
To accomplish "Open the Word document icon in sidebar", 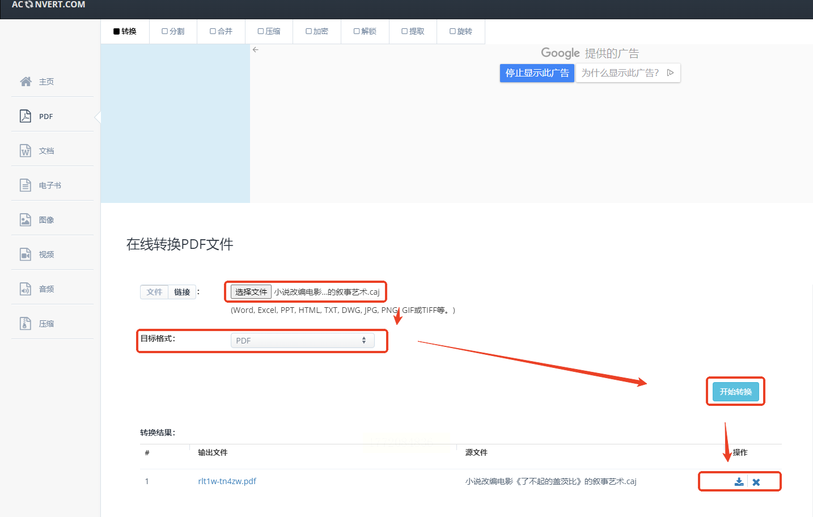I will pyautogui.click(x=26, y=151).
